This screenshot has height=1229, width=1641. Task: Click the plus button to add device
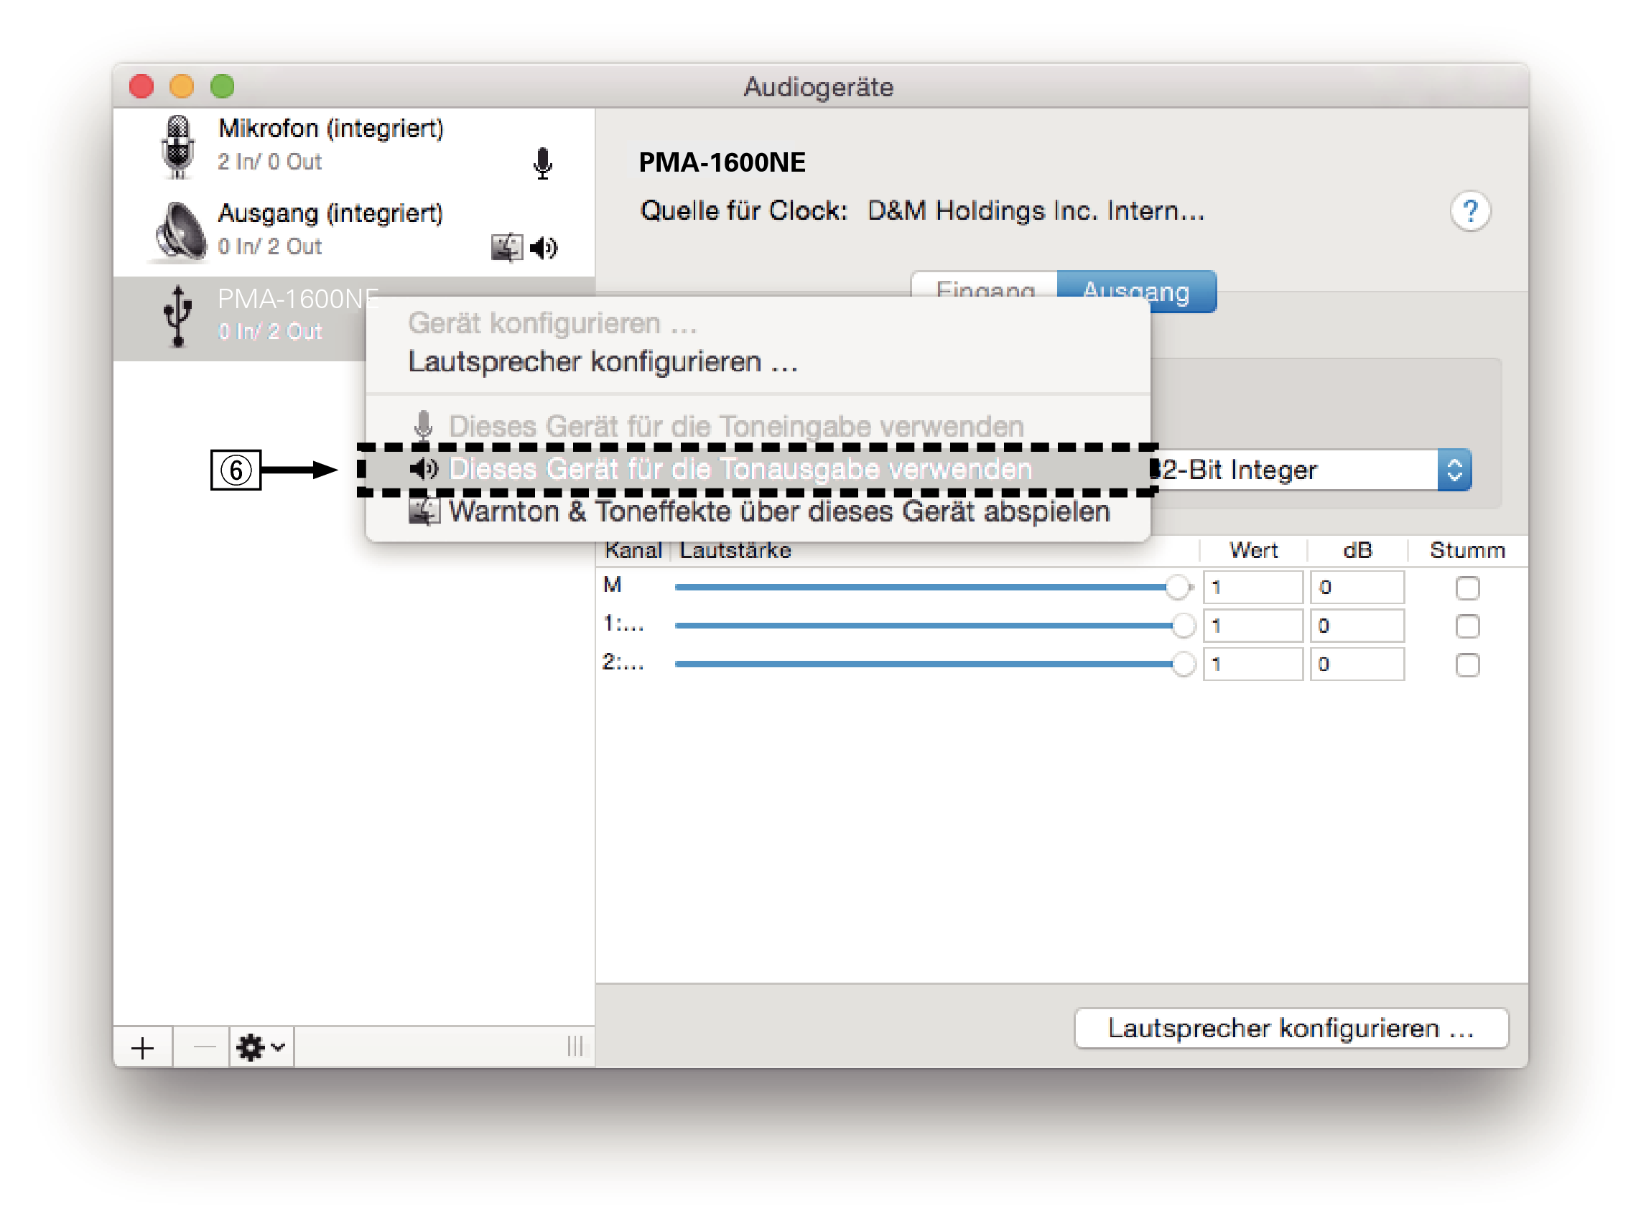142,1047
